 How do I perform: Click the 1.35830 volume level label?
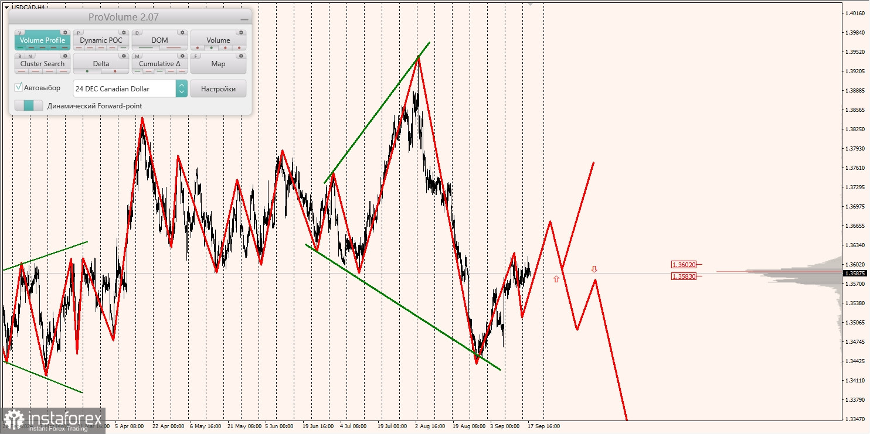[684, 276]
